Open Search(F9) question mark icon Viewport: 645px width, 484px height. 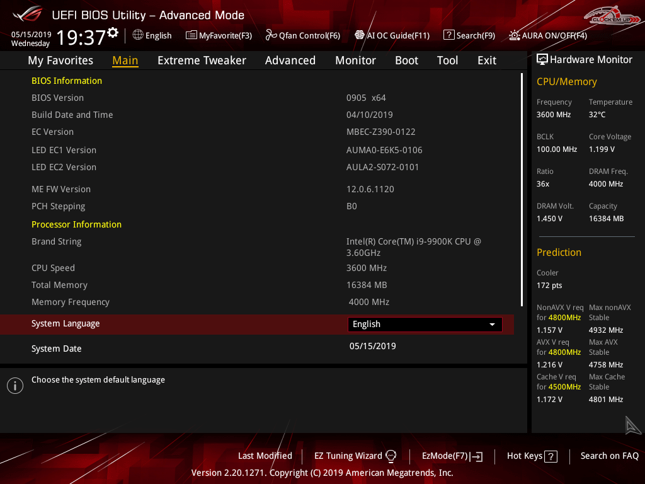pos(448,35)
